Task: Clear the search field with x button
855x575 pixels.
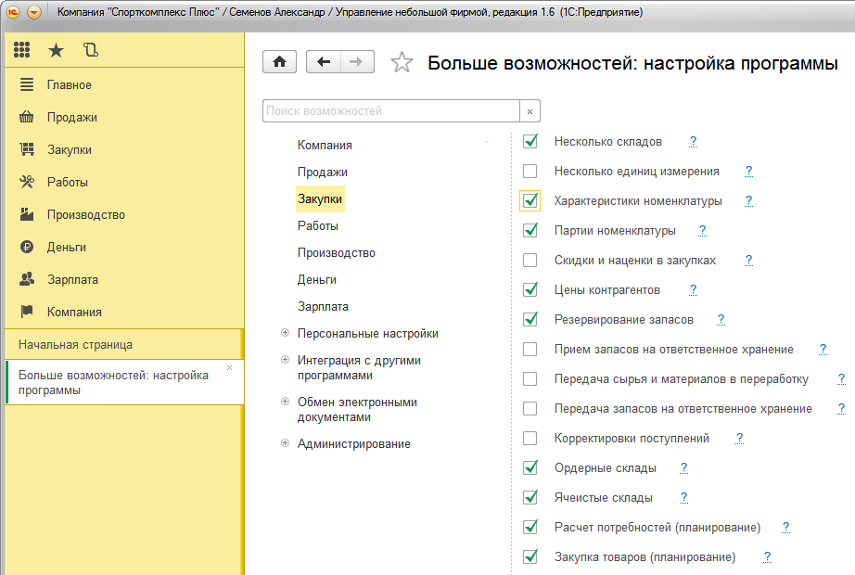Action: pos(530,111)
